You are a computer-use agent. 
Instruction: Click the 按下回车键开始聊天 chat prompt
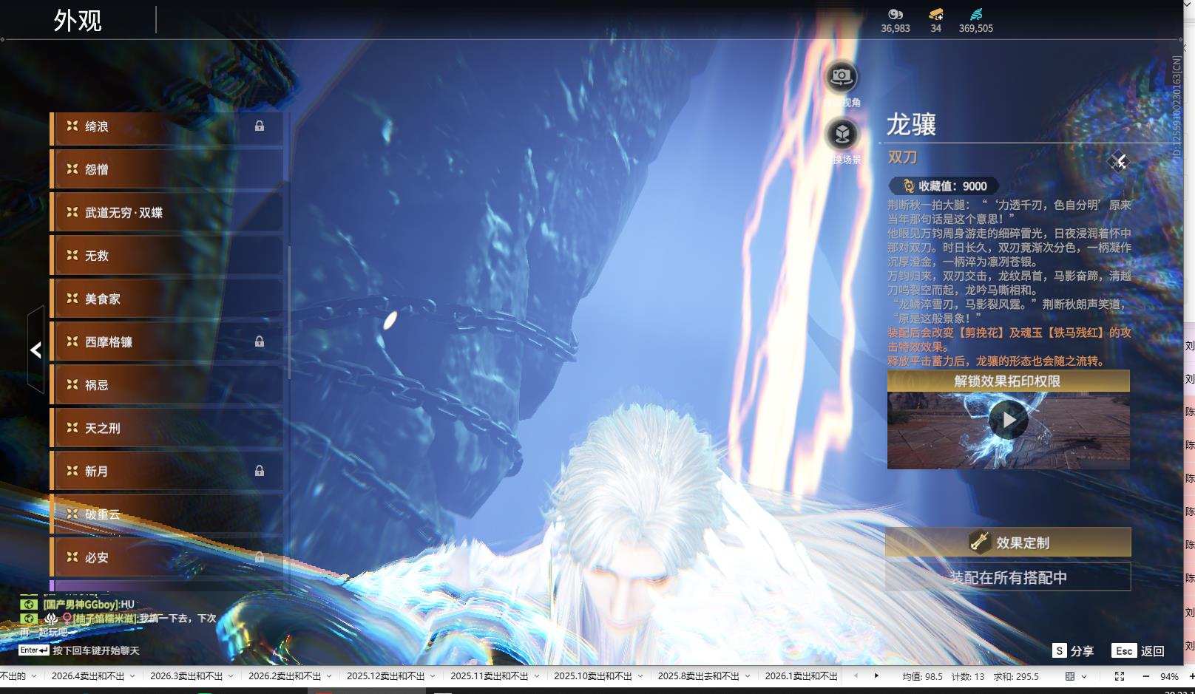96,650
